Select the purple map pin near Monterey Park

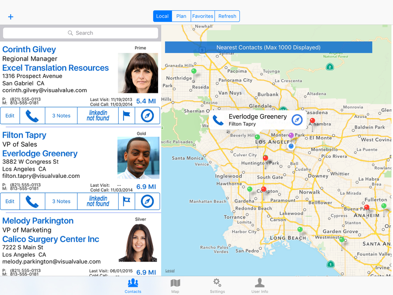[x=291, y=135]
